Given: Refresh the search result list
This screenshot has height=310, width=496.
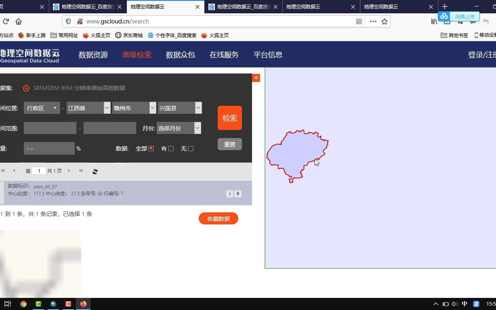Looking at the screenshot, I should pos(95,171).
